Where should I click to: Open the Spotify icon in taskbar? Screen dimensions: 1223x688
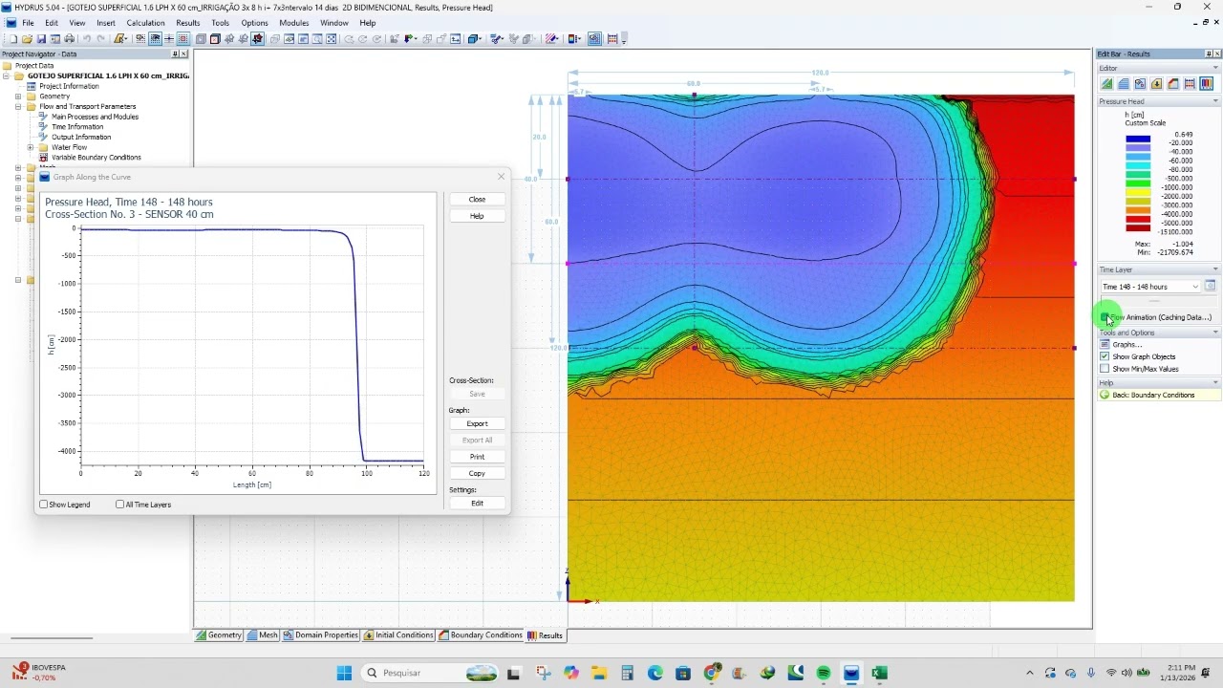824,673
